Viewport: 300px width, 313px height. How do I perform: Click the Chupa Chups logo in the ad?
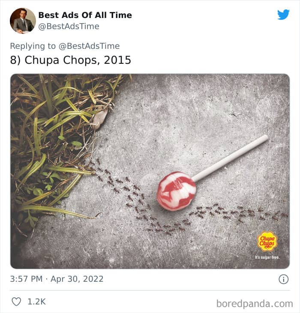click(x=267, y=242)
